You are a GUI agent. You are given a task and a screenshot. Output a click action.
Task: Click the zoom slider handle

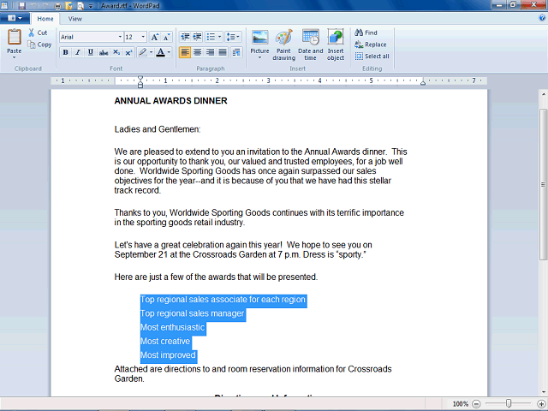(x=509, y=403)
